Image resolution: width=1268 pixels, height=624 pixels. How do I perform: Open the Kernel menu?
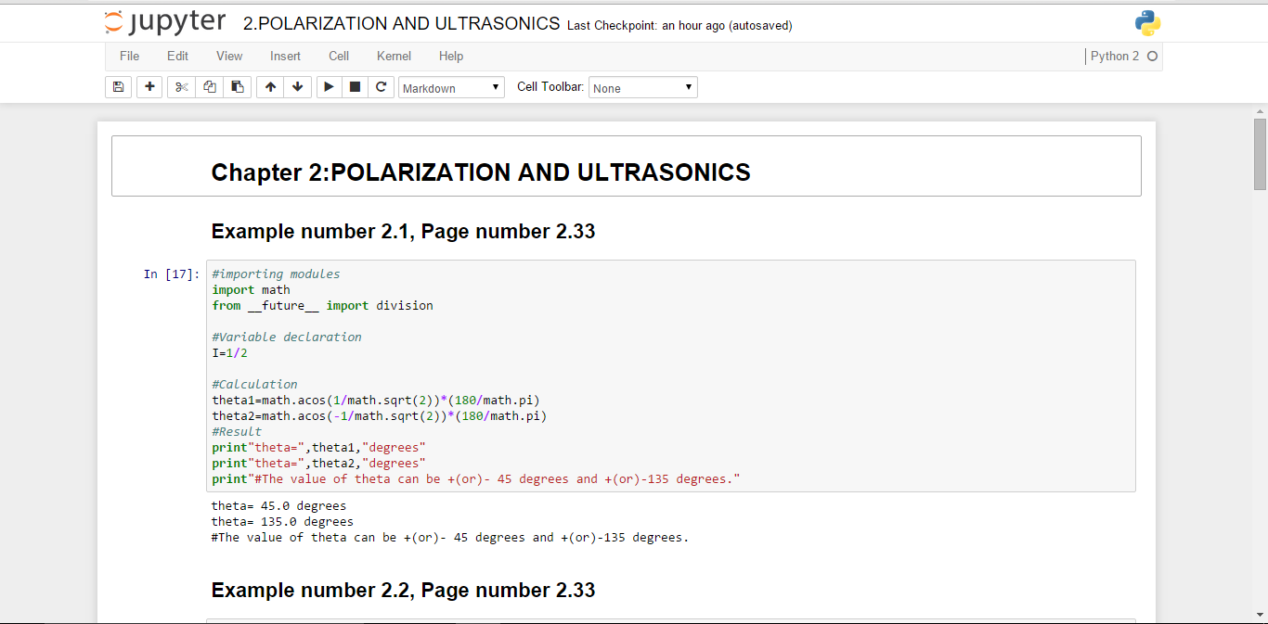394,56
